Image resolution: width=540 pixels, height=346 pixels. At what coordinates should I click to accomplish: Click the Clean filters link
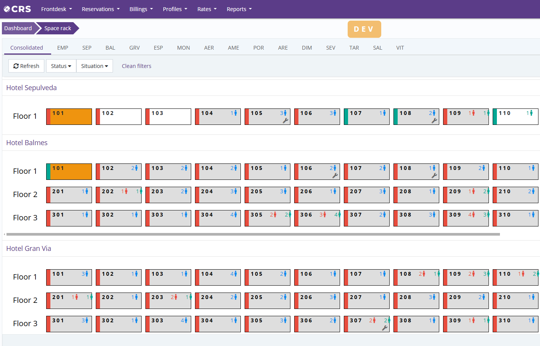click(136, 66)
